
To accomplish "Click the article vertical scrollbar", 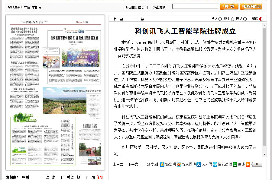I will point(264,87).
